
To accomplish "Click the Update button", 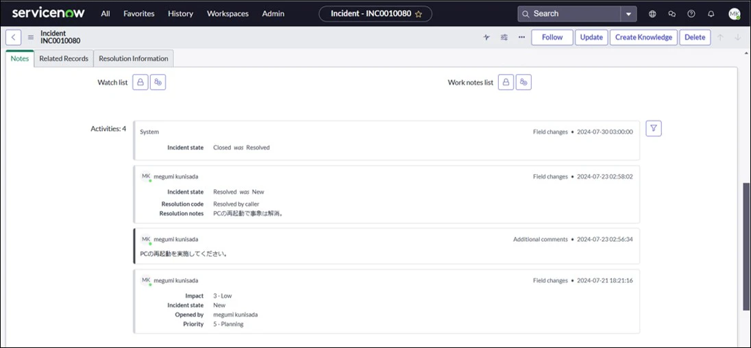I will point(591,38).
